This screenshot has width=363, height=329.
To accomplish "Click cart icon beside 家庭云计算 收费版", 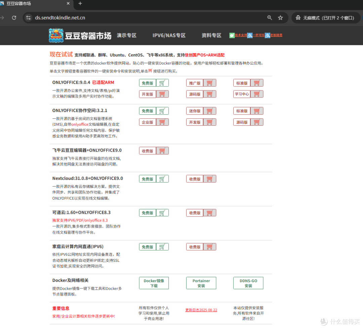I will [x=209, y=247].
